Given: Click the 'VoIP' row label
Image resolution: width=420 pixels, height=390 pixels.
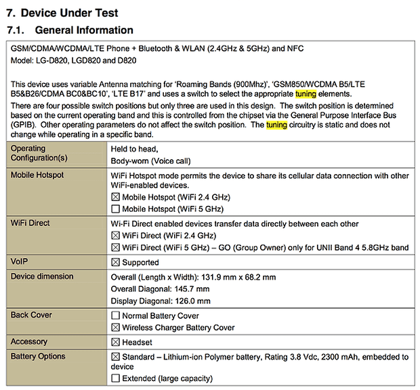Looking at the screenshot, I should 19,261.
